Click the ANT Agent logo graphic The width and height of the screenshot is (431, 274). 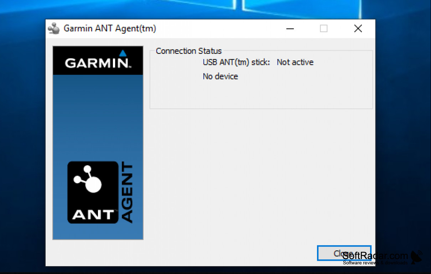point(100,192)
